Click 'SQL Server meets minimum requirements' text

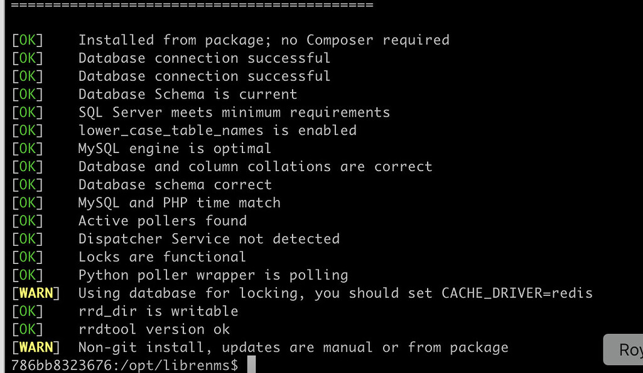234,112
